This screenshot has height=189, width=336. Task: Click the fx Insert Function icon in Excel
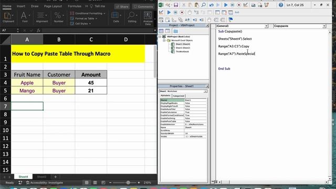coord(38,30)
